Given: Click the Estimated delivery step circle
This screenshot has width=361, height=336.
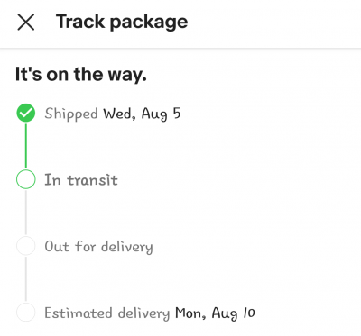Looking at the screenshot, I should 26,313.
